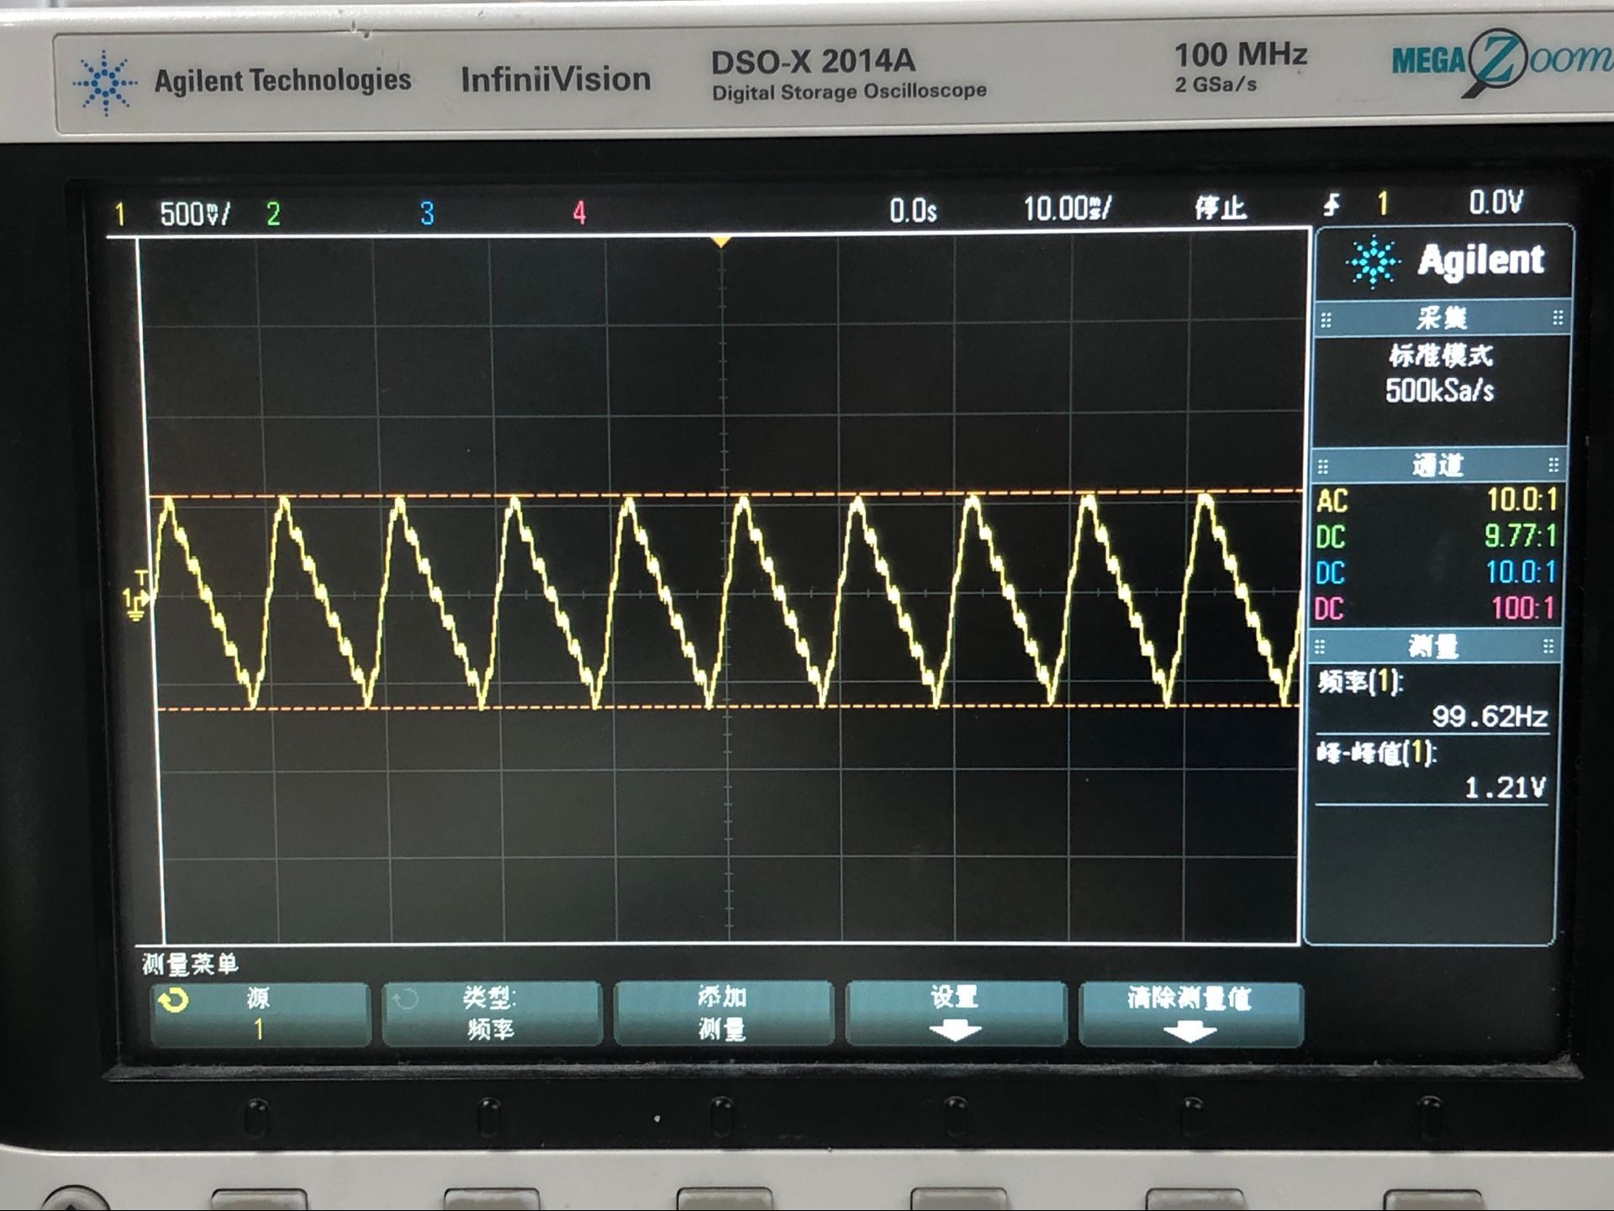This screenshot has width=1614, height=1211.
Task: Click the green DC 9.77:1 channel row
Action: [1437, 536]
